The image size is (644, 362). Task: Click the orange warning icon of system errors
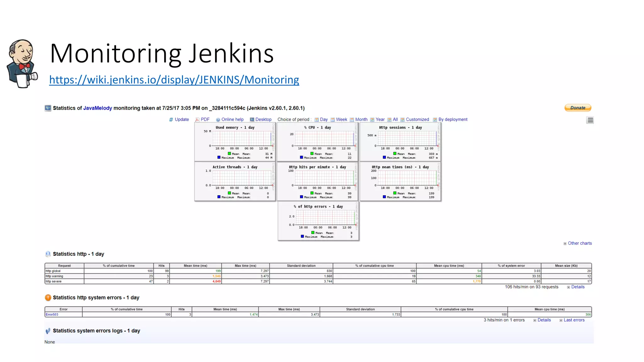48,298
